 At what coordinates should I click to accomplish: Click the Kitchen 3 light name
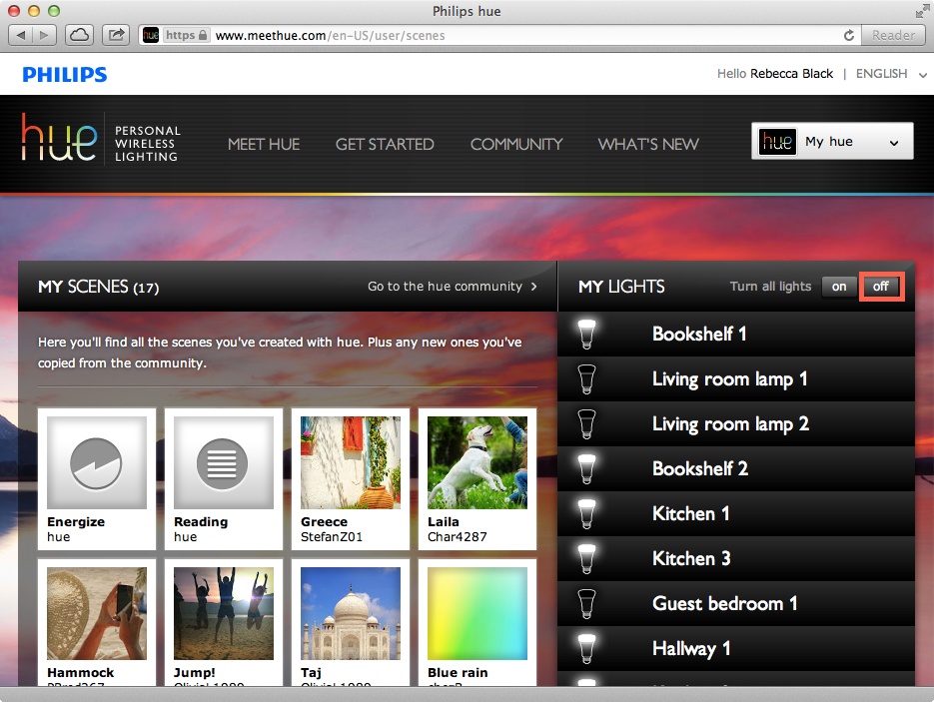(x=691, y=559)
